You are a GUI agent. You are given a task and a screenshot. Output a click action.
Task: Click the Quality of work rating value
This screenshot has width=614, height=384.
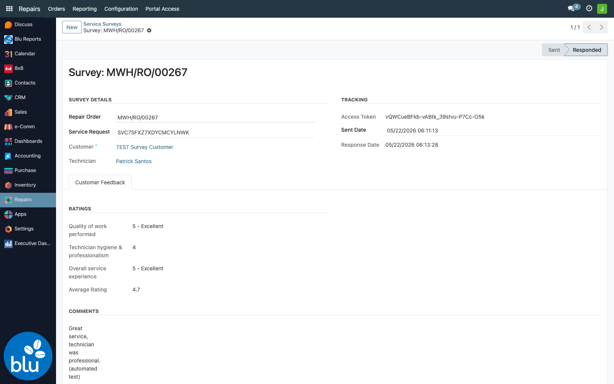[x=148, y=226]
